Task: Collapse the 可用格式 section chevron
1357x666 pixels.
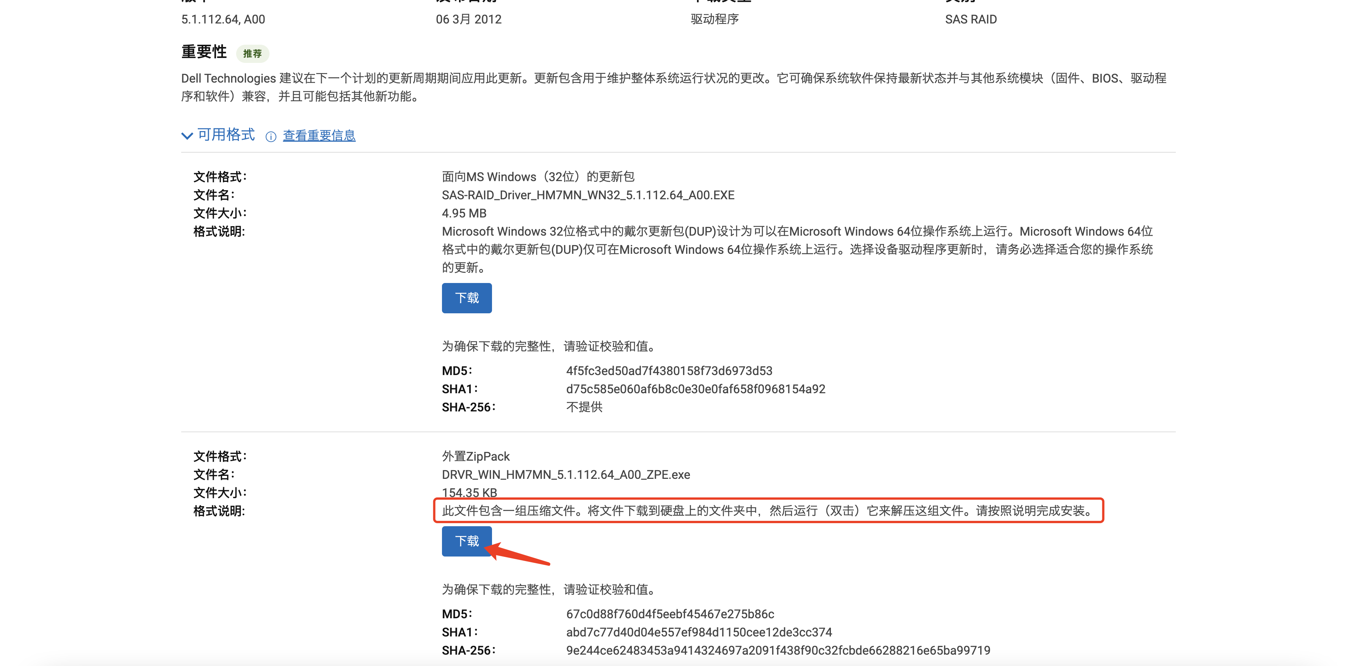Action: coord(187,136)
